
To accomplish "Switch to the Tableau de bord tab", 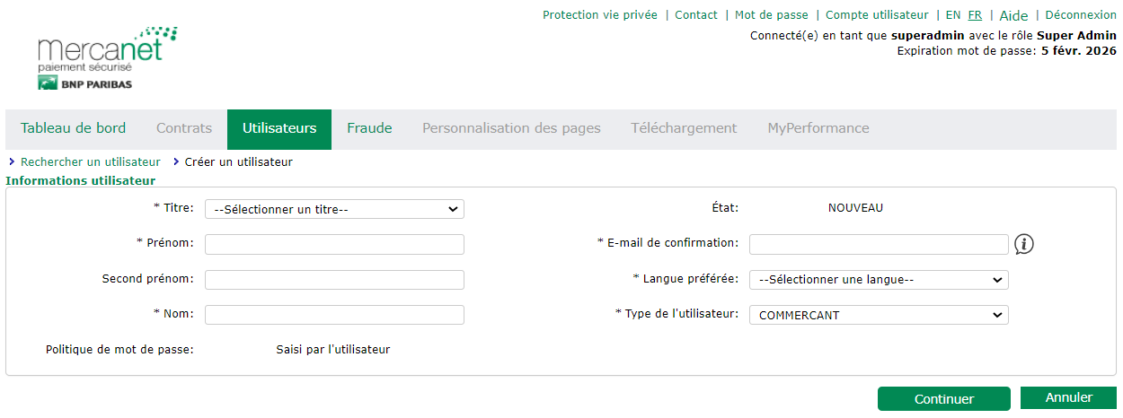I will (x=73, y=128).
